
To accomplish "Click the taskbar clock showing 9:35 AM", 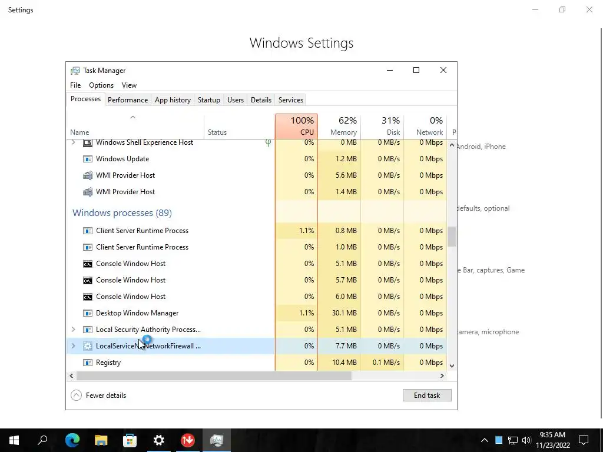I will point(552,440).
